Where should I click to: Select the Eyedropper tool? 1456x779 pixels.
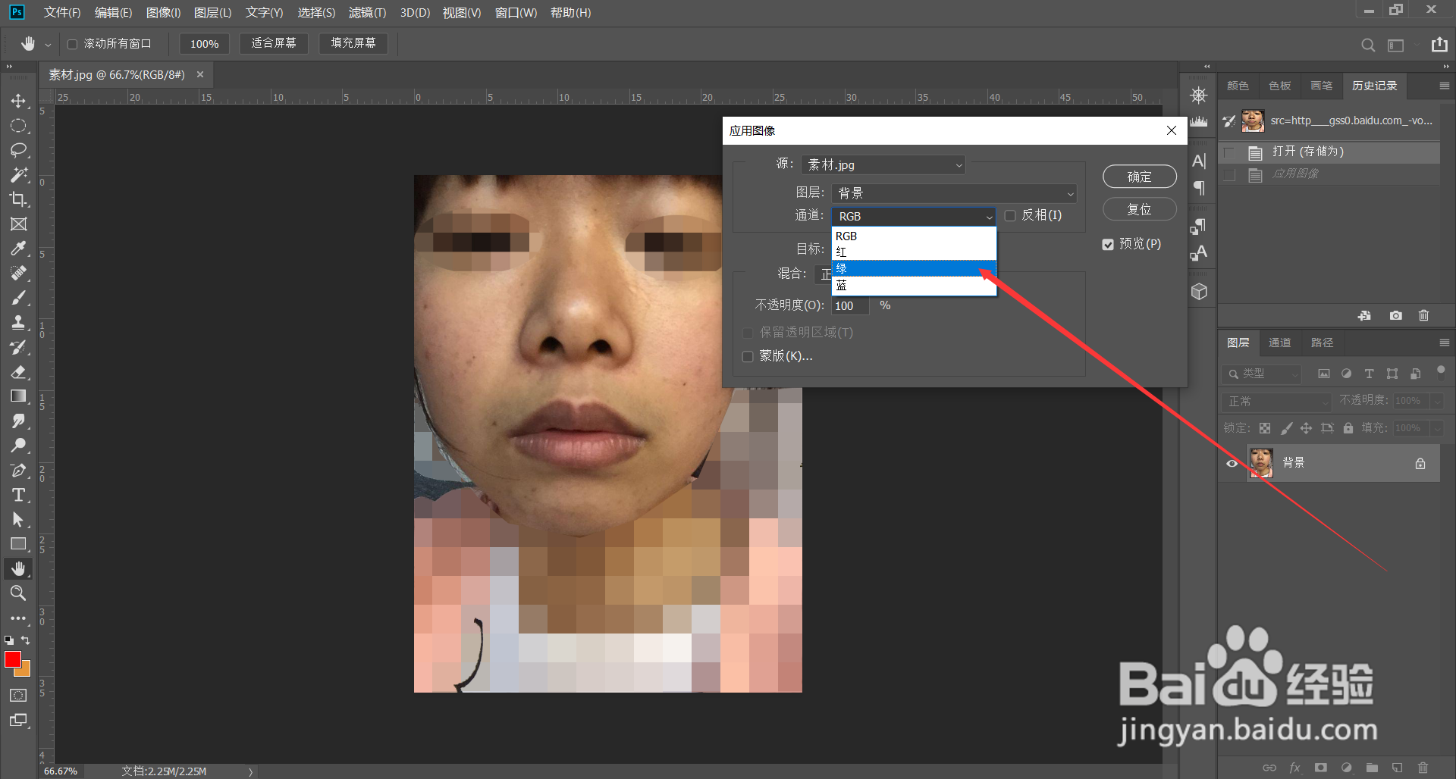[x=18, y=249]
